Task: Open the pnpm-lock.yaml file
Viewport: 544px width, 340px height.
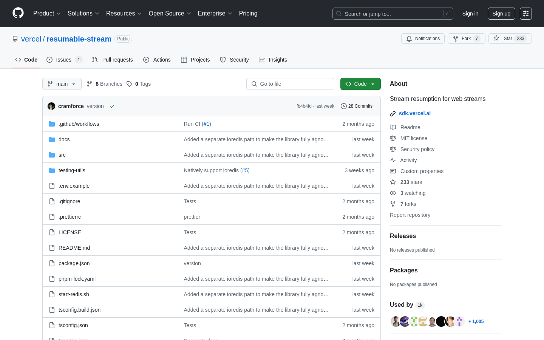Action: 77,279
